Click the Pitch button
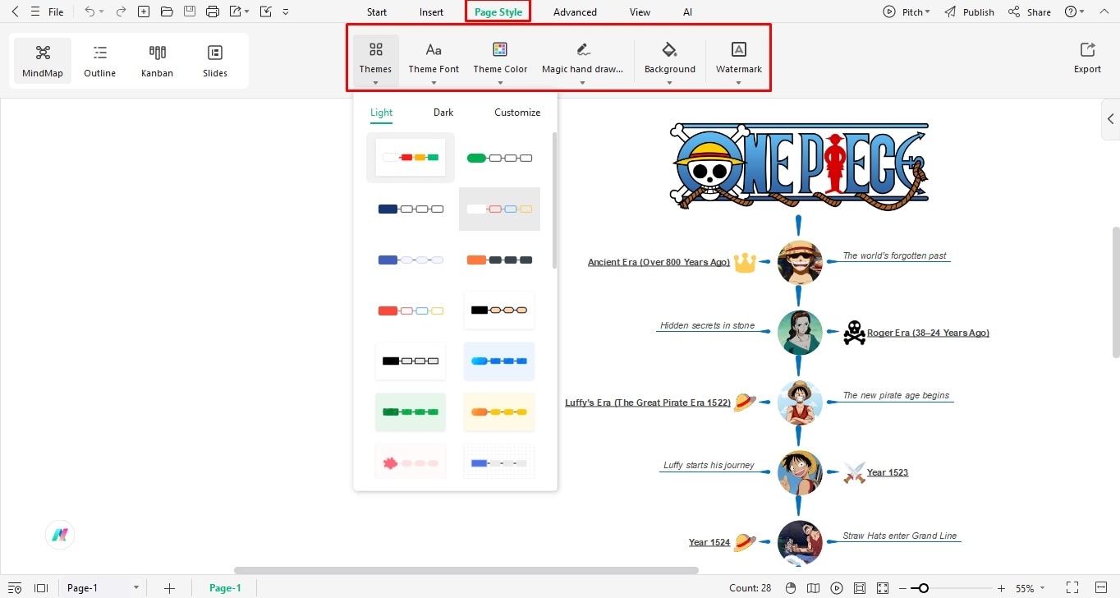The image size is (1120, 598). coord(907,12)
